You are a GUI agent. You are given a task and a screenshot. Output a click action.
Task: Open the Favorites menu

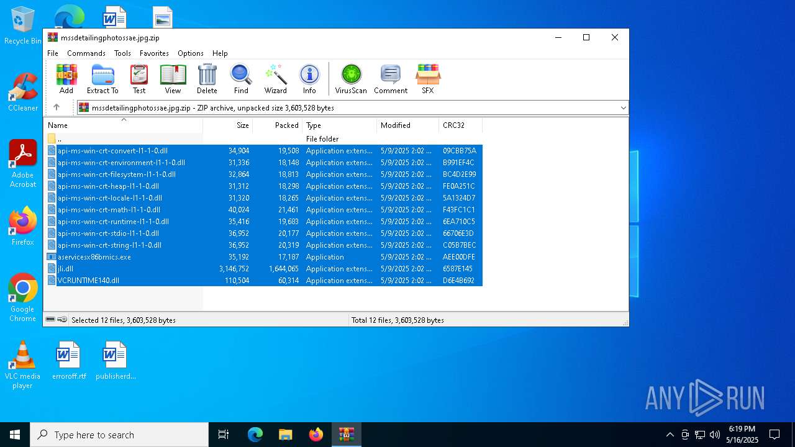click(154, 53)
